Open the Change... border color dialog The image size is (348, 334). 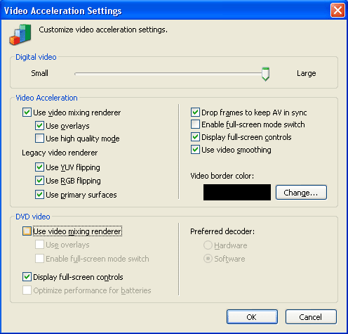(x=301, y=193)
